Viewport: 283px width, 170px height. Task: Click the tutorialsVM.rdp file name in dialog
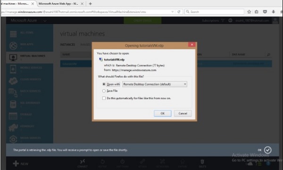114,60
